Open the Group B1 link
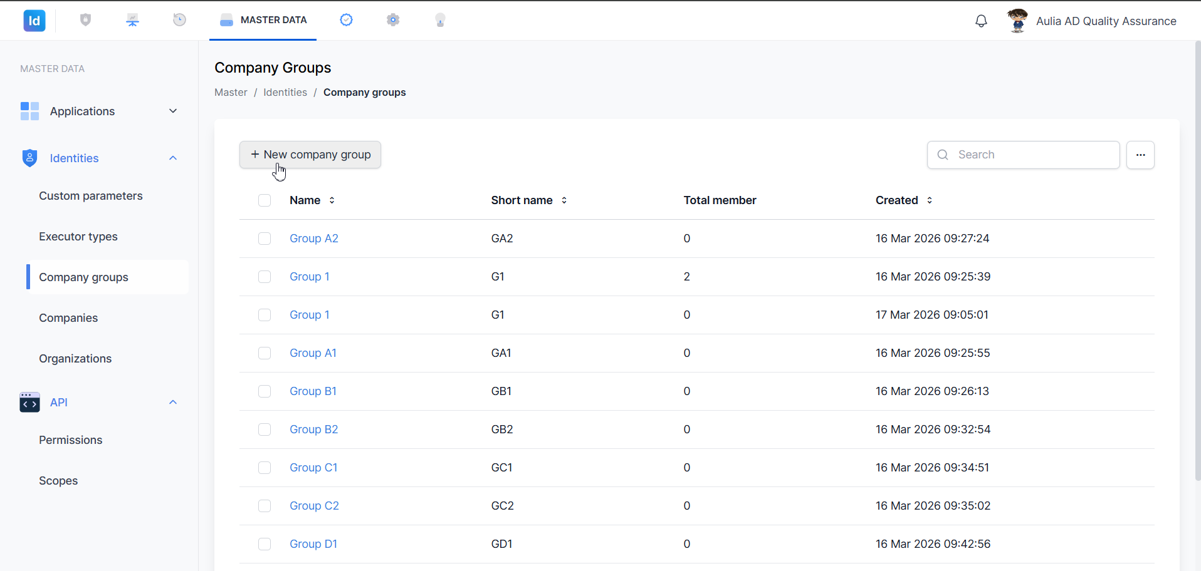The image size is (1201, 571). tap(313, 391)
